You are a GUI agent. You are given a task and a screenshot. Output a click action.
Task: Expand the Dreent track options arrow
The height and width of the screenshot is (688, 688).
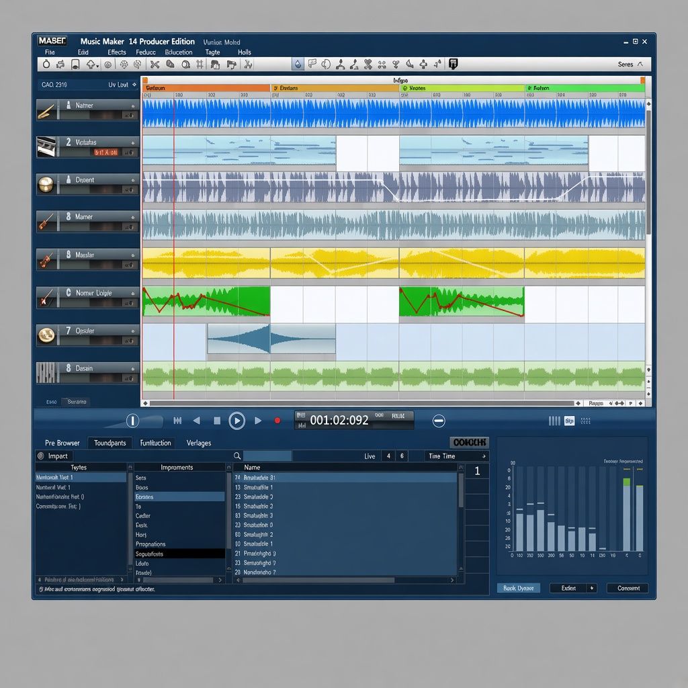pyautogui.click(x=133, y=180)
